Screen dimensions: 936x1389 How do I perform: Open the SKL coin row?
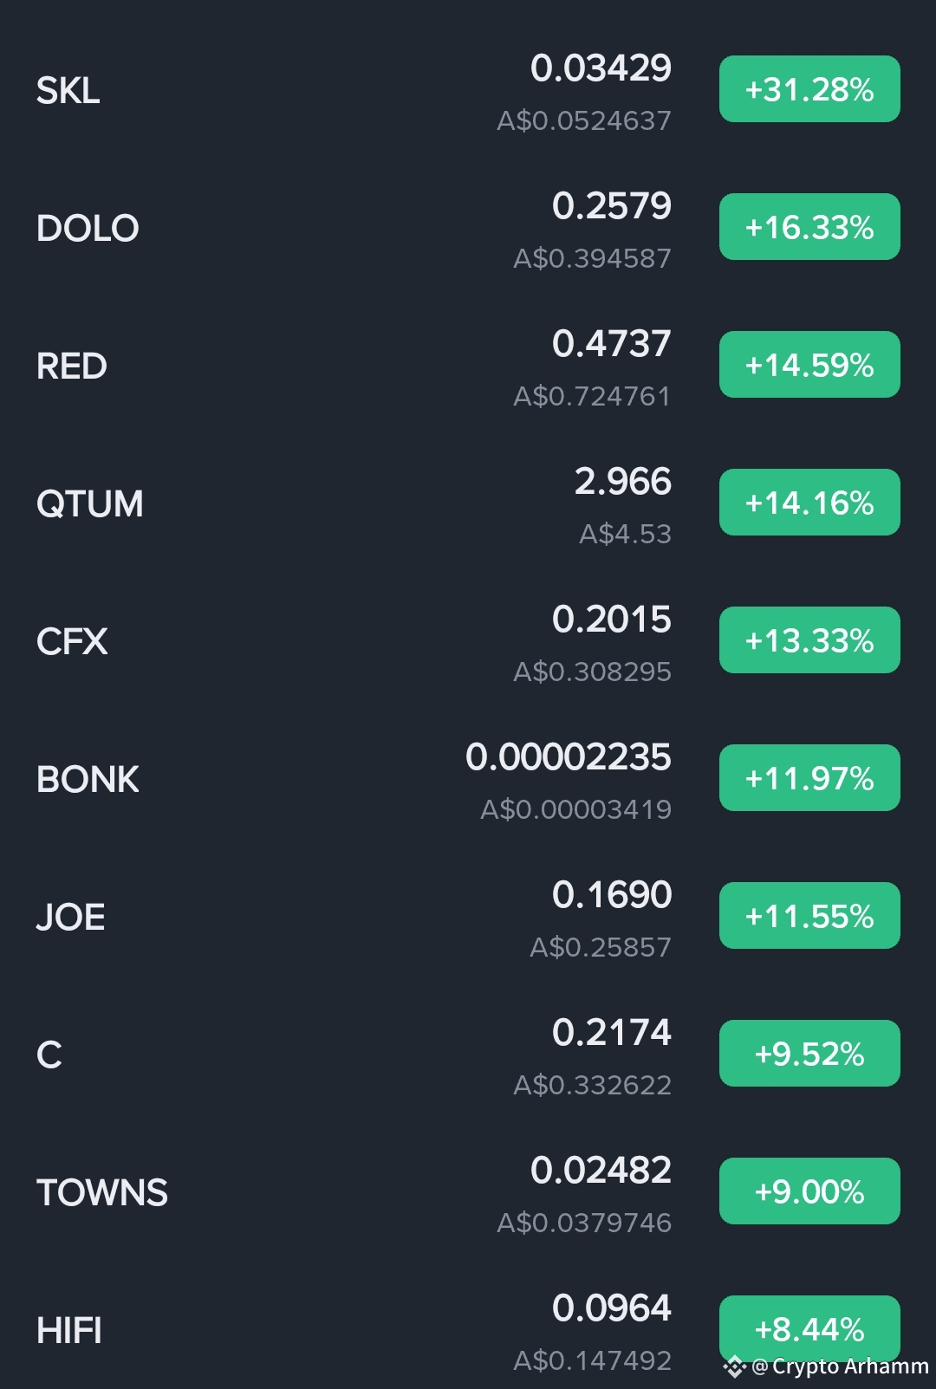click(x=468, y=90)
